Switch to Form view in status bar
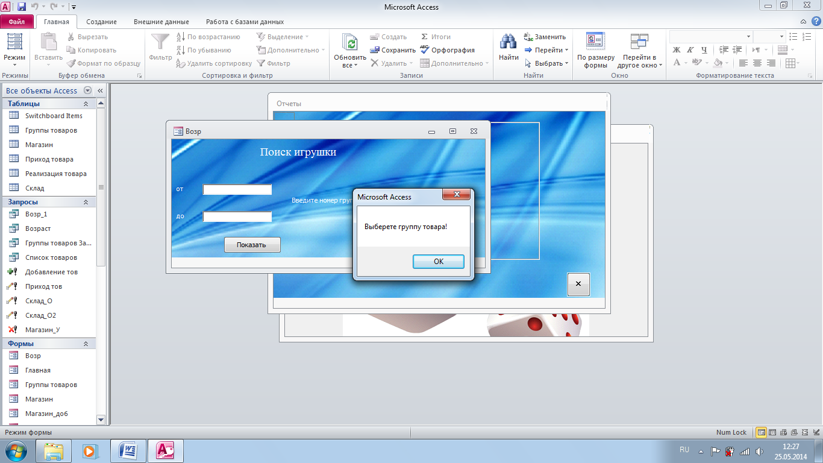This screenshot has width=823, height=463. point(762,432)
